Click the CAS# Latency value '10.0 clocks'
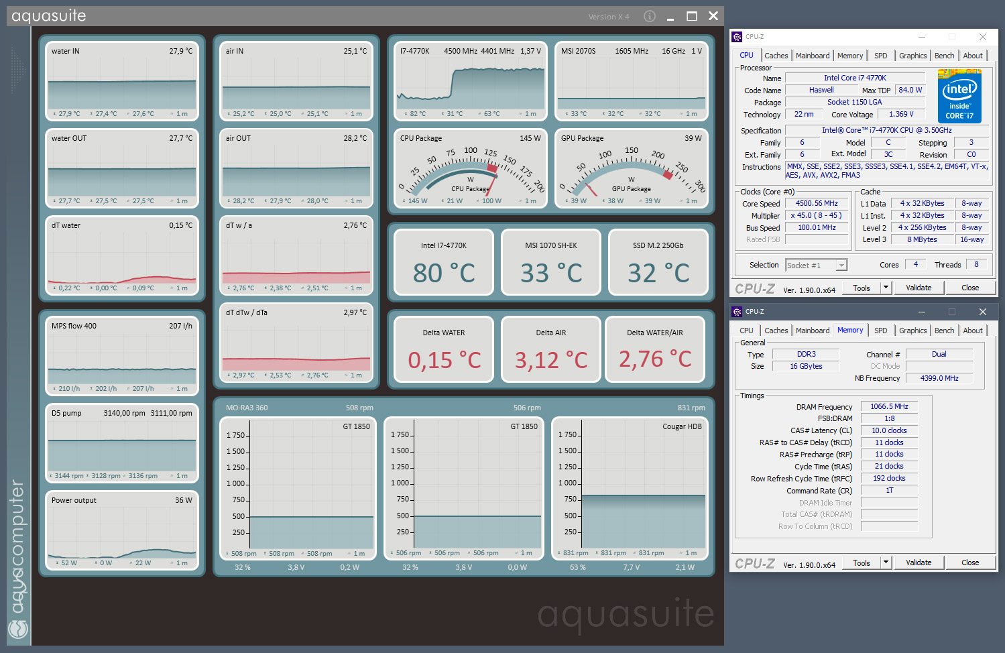 coord(889,430)
